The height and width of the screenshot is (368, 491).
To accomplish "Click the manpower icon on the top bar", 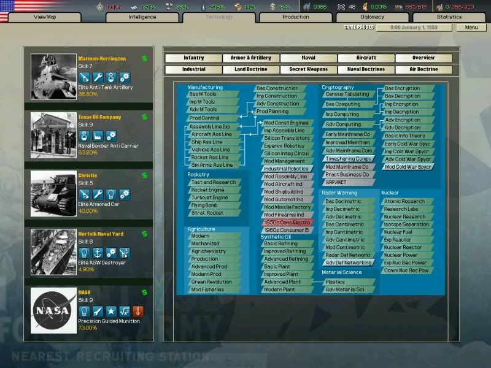I will click(x=308, y=5).
